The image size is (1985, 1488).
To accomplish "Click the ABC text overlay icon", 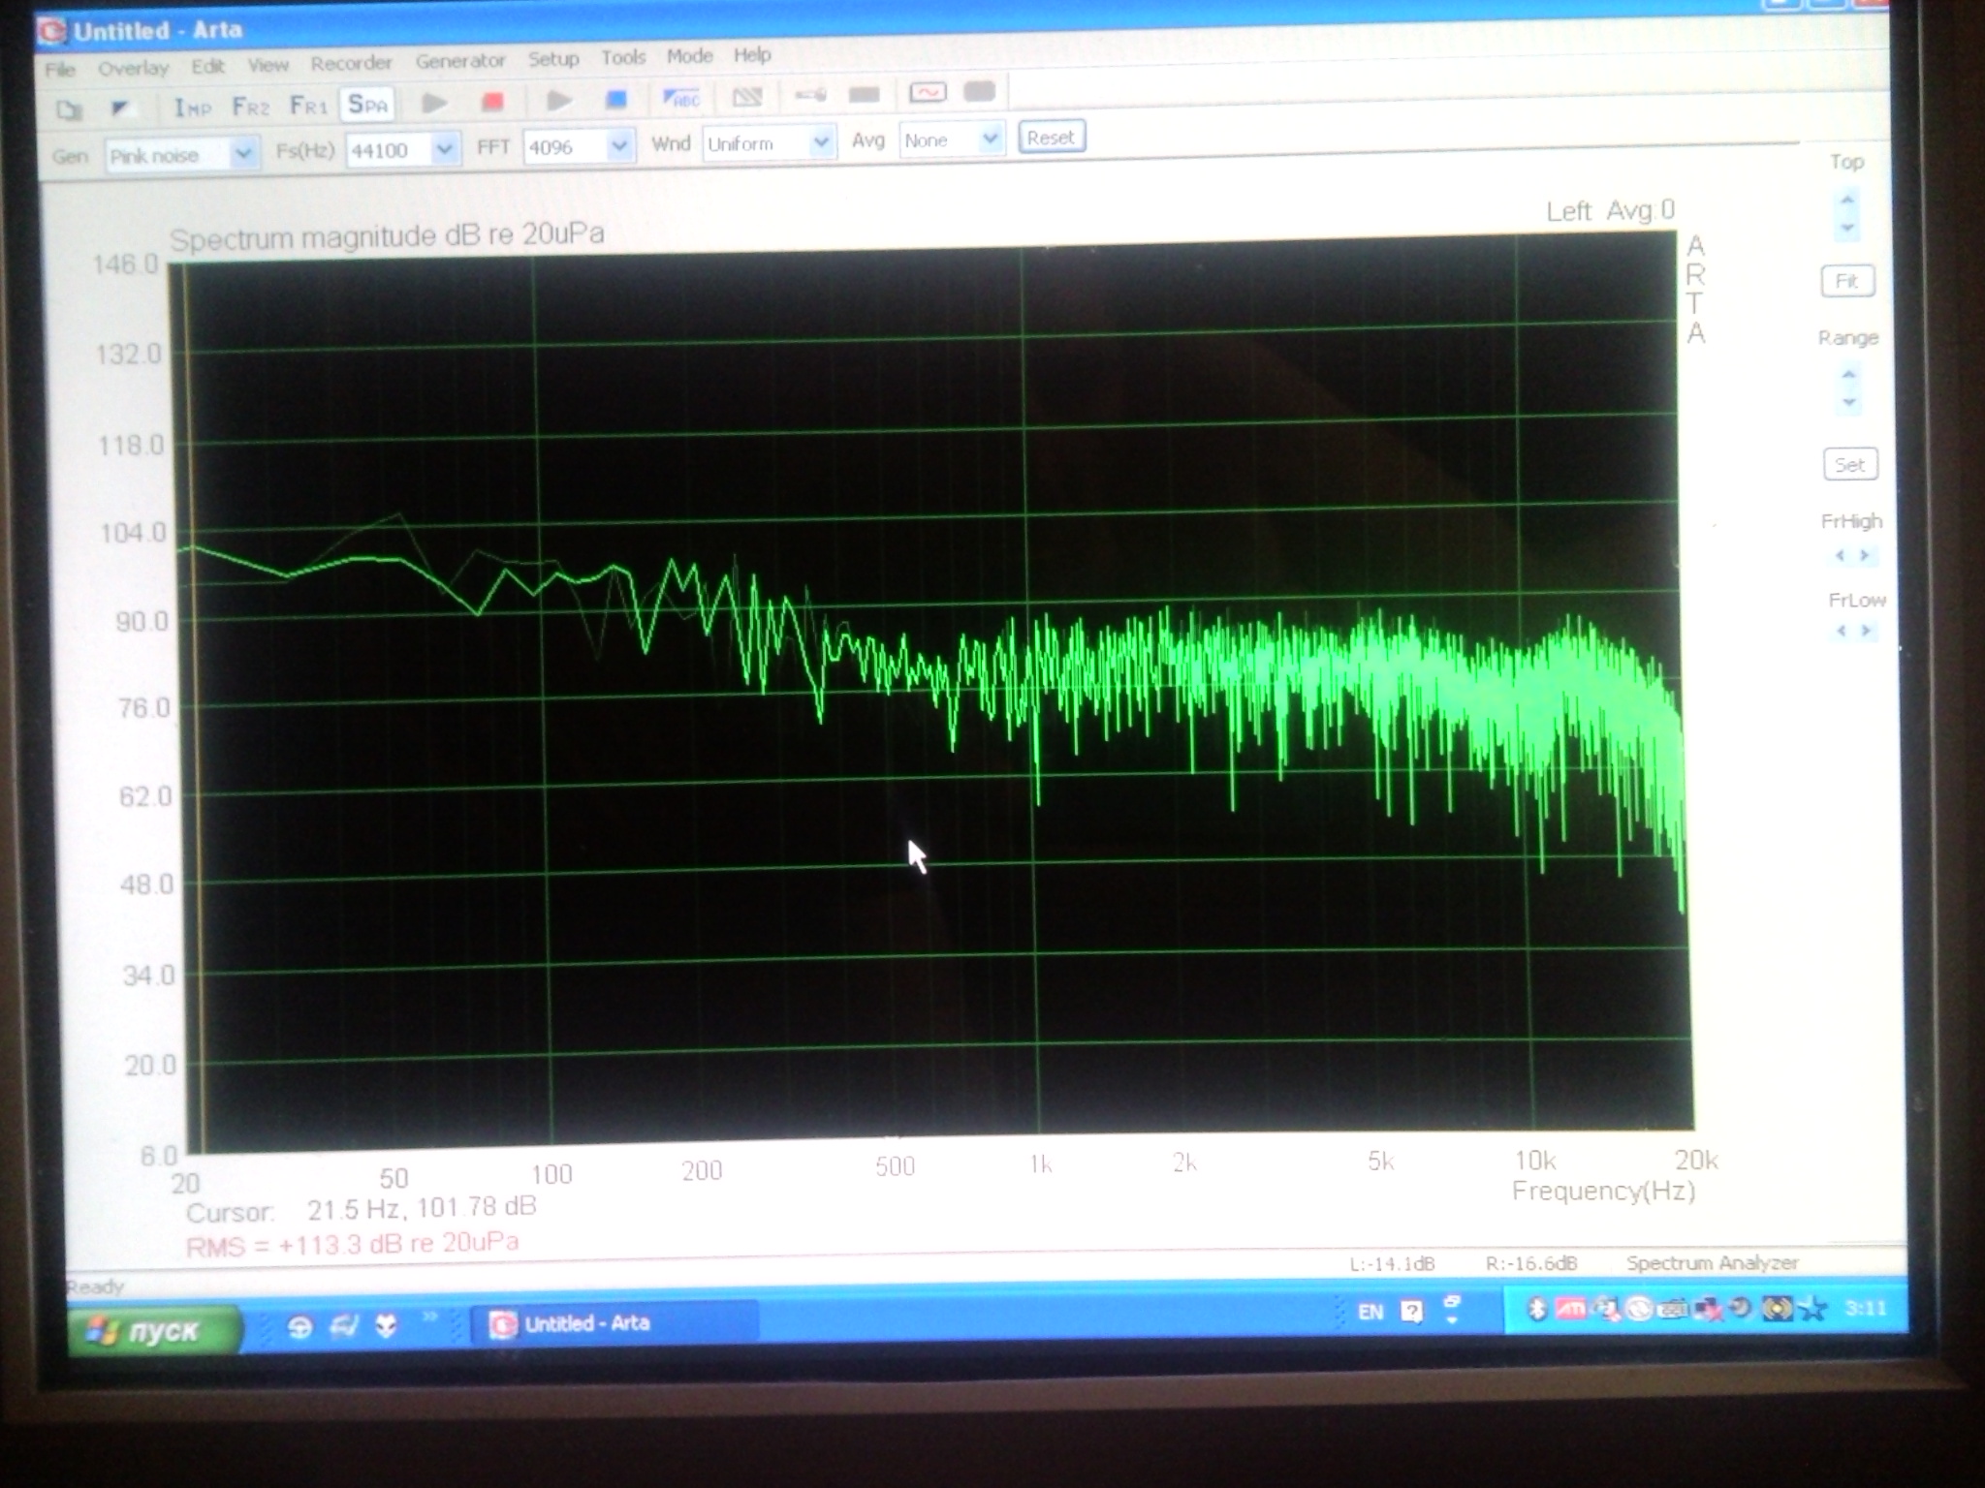I will [x=680, y=98].
